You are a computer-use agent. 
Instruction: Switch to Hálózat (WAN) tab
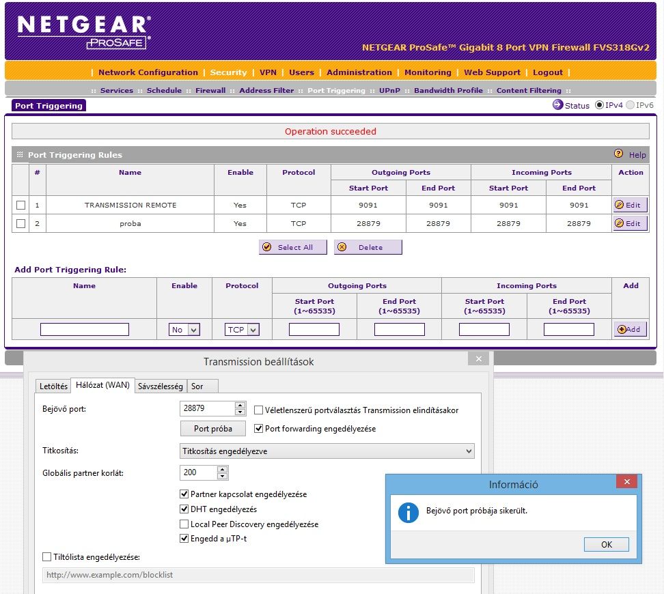click(102, 385)
